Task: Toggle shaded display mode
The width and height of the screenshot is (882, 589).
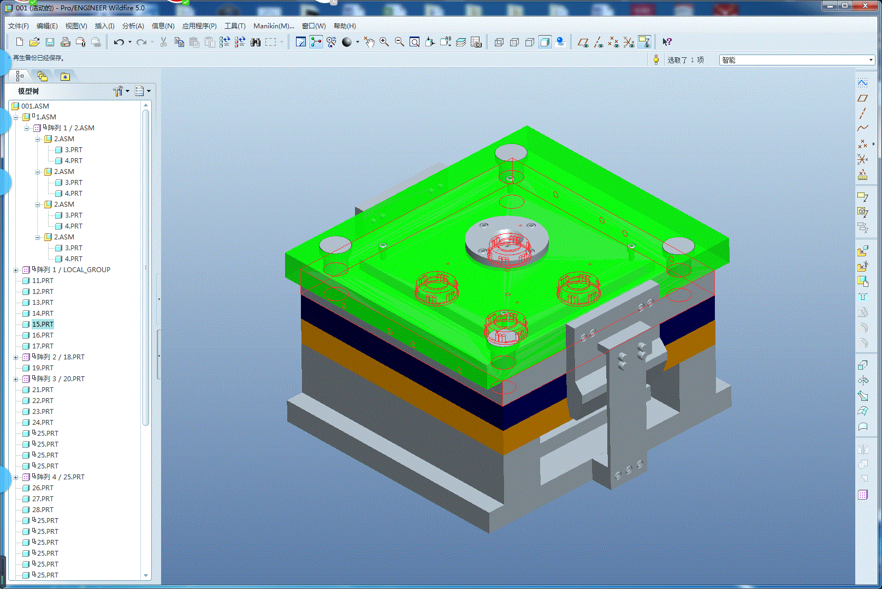Action: (x=544, y=42)
